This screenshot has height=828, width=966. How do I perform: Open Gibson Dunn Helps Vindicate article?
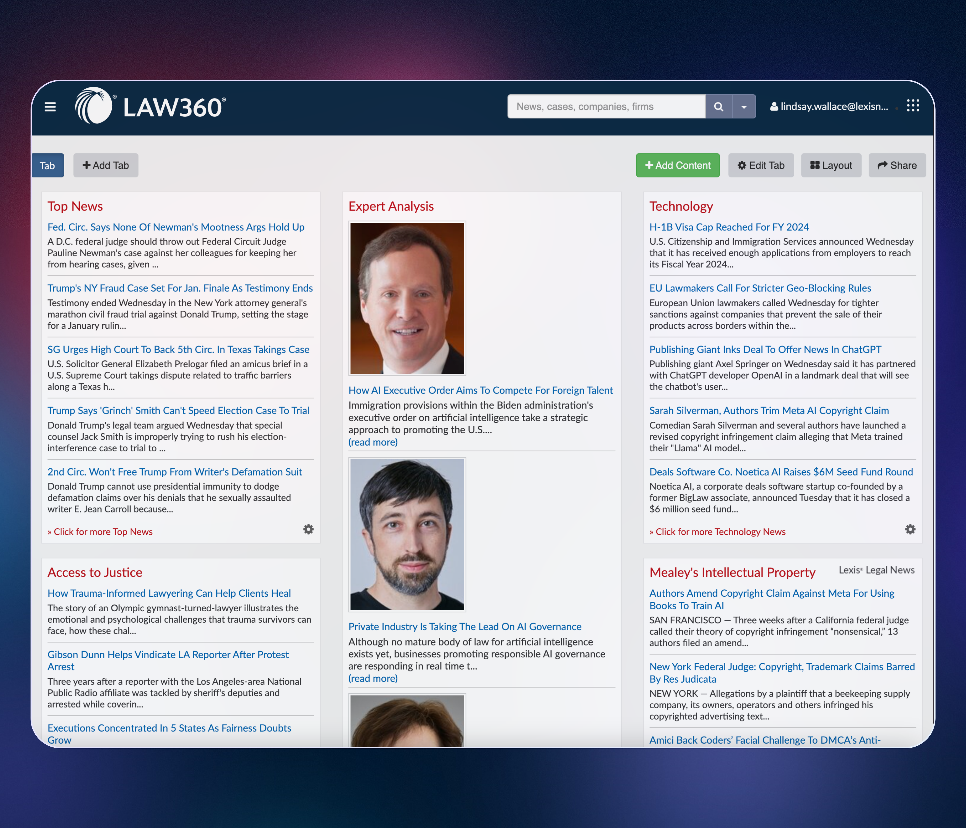pos(168,661)
